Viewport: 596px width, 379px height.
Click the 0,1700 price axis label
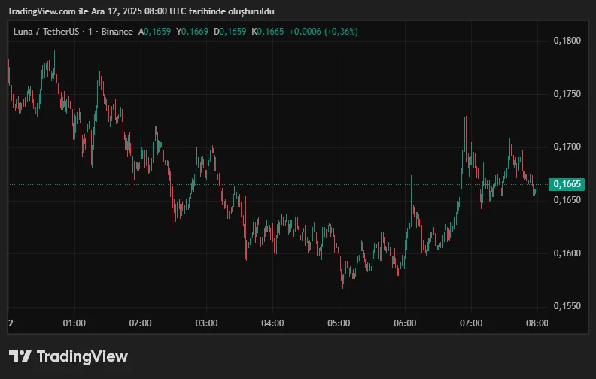pos(567,147)
